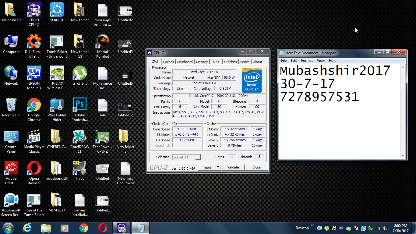Viewport: 416px width, 234px height.
Task: Launch Rise of the Tomb Raider shortcut
Action: coord(34,204)
